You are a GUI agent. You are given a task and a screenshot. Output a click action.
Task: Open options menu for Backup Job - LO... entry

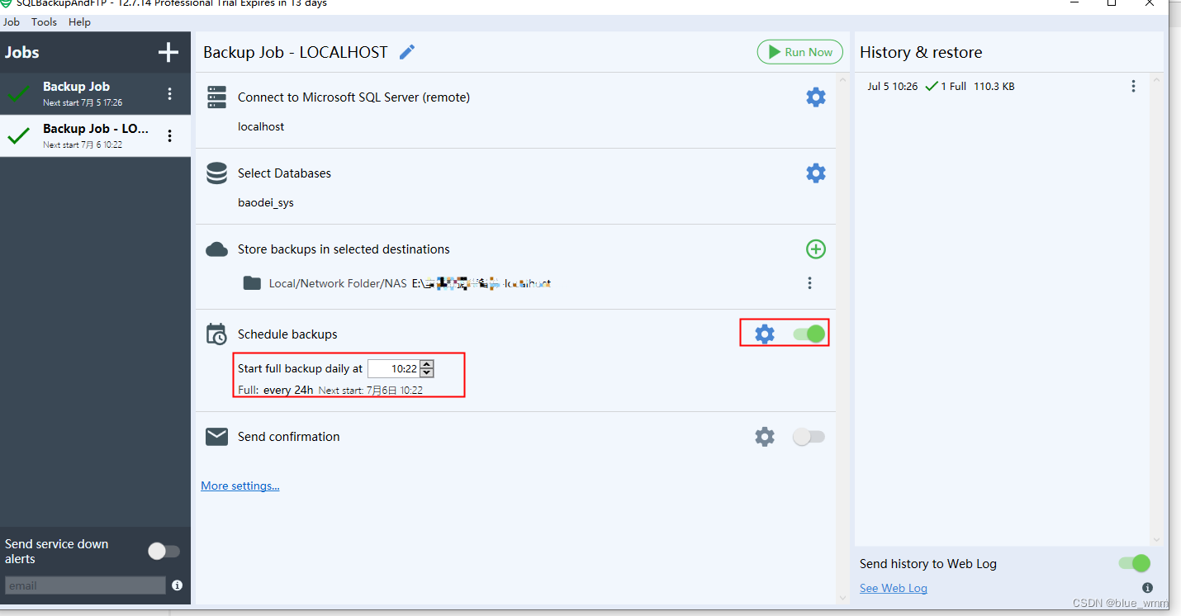pos(170,136)
